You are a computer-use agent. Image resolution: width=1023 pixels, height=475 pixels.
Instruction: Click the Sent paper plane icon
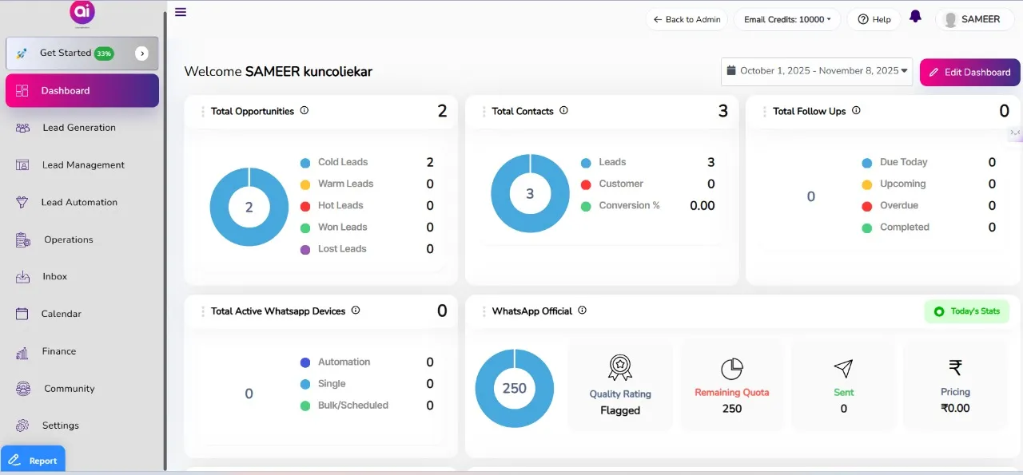point(843,368)
